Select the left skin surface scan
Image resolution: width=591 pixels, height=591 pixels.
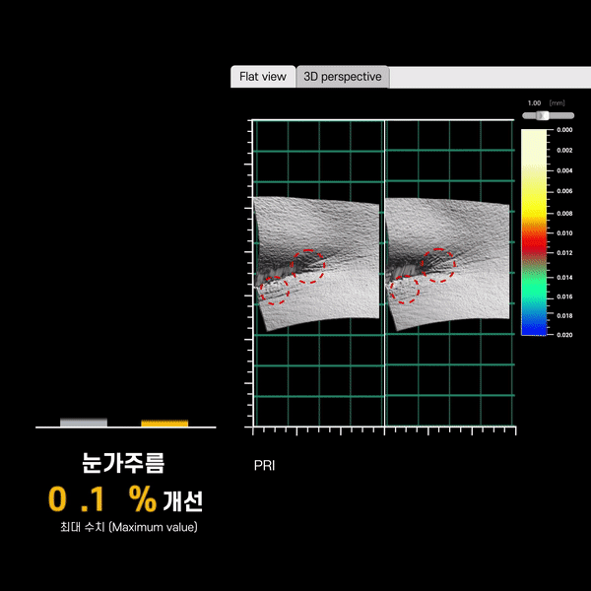[316, 261]
